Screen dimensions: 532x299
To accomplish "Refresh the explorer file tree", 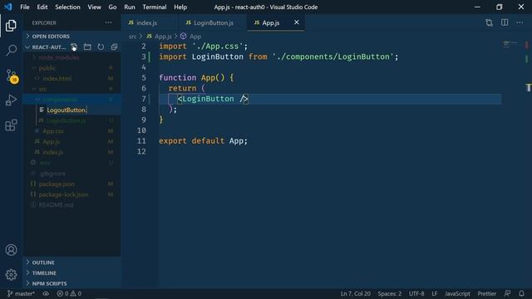I will pyautogui.click(x=101, y=47).
